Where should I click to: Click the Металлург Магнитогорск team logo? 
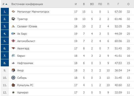[x=13, y=12]
